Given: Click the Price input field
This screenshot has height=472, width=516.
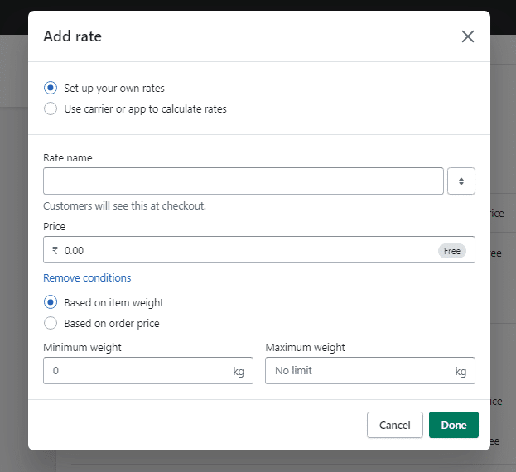Looking at the screenshot, I should pos(240,250).
